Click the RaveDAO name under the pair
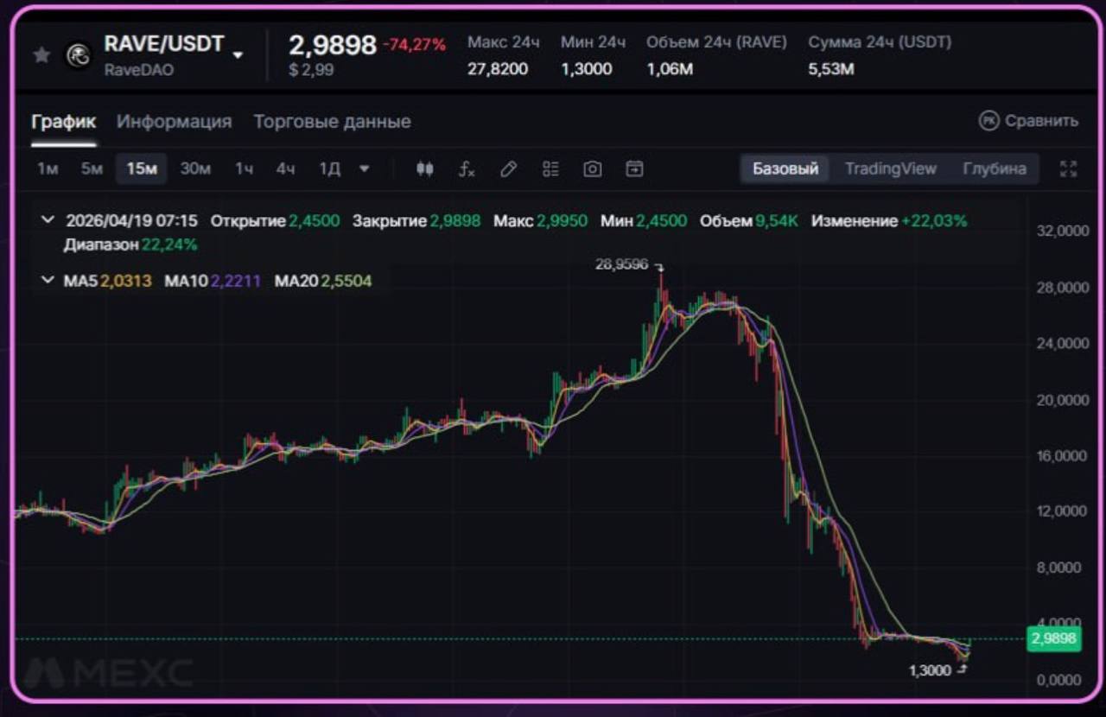The width and height of the screenshot is (1106, 717). [x=139, y=70]
